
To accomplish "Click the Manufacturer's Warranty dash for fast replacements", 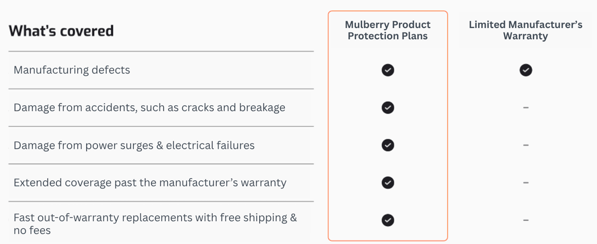I will tap(526, 220).
